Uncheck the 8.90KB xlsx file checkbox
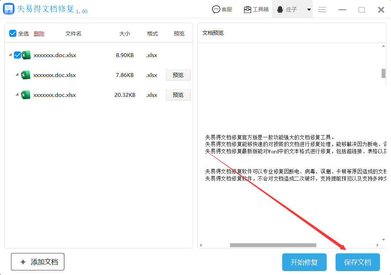The width and height of the screenshot is (391, 275). (x=17, y=55)
